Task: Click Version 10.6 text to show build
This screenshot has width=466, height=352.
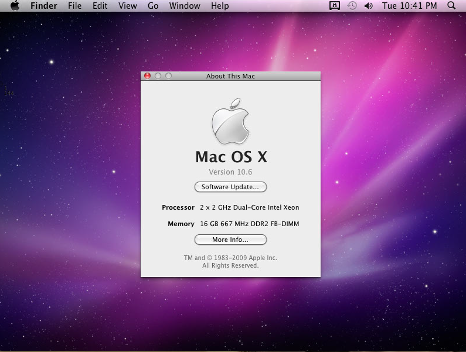Action: (230, 172)
